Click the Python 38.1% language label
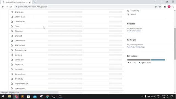176x99 pixels. coord(145,63)
